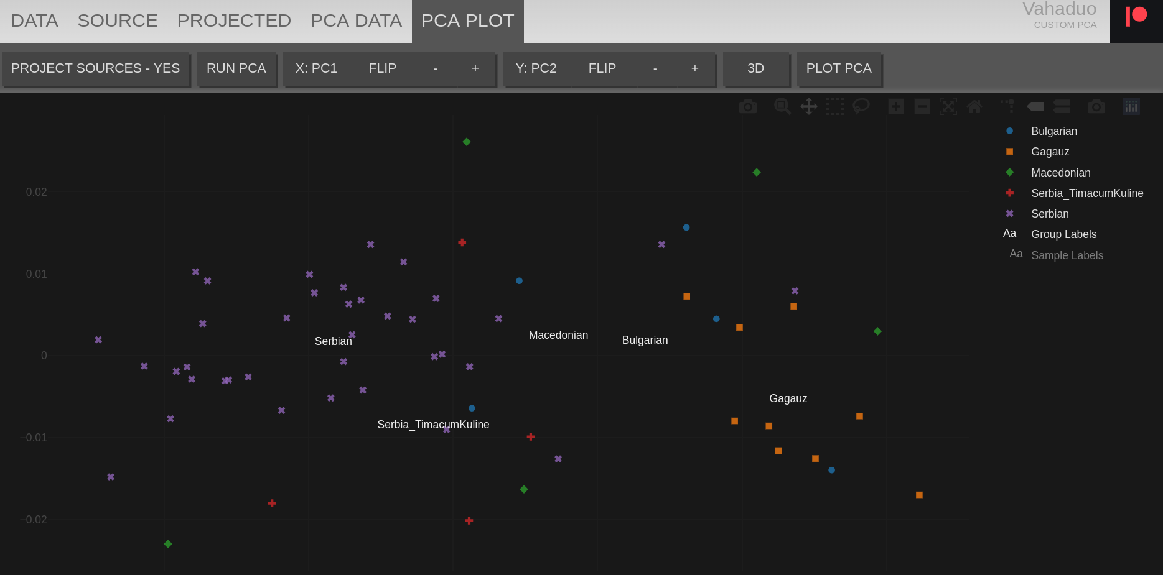Activate the Pan tool
Screen dimensions: 1163x575
[808, 106]
